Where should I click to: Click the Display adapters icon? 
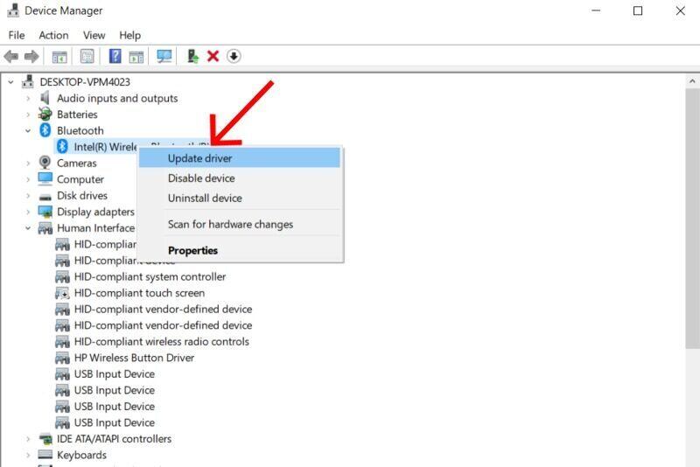point(45,212)
